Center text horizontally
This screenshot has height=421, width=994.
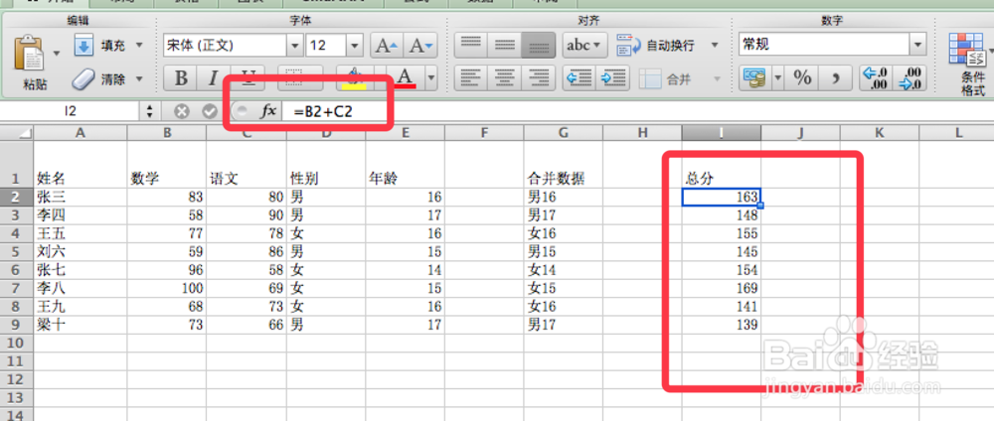pyautogui.click(x=505, y=78)
